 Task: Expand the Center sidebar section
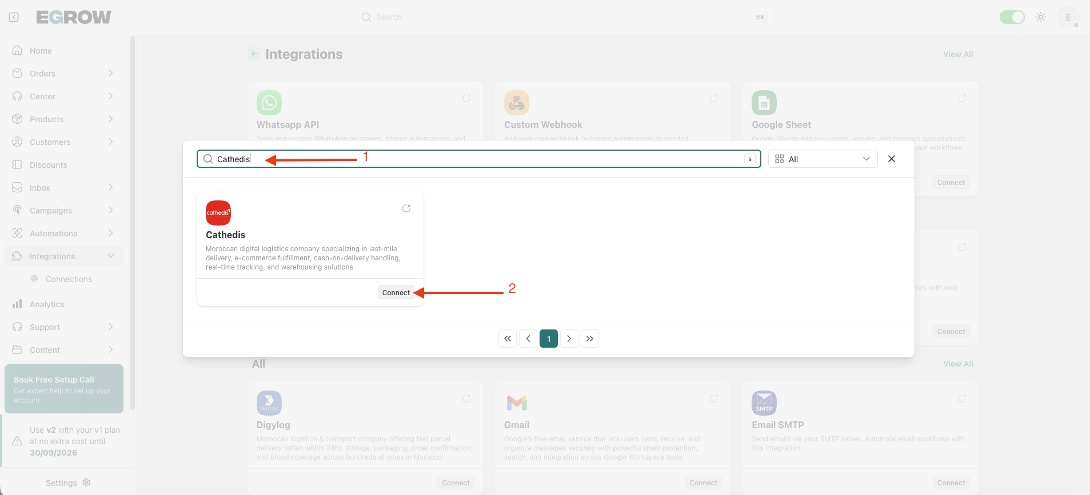(111, 96)
